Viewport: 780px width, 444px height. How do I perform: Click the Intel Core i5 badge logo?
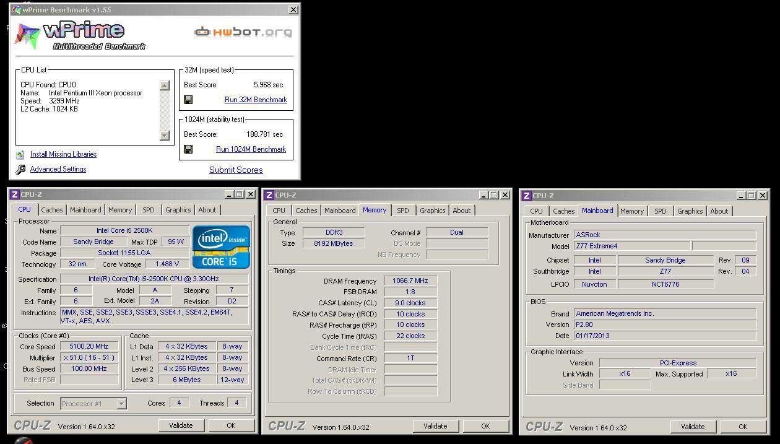(x=221, y=246)
